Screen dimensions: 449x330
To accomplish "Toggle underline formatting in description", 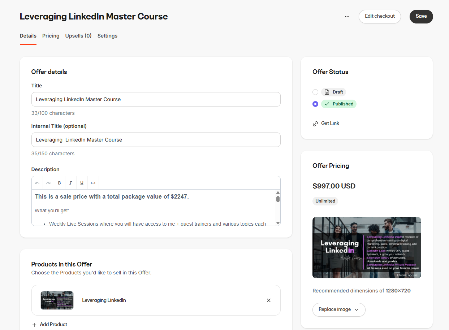I will (x=82, y=183).
